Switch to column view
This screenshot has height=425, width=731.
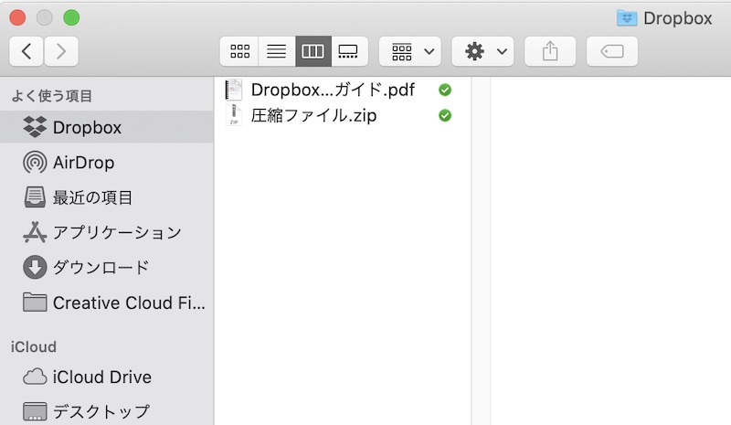coord(313,51)
